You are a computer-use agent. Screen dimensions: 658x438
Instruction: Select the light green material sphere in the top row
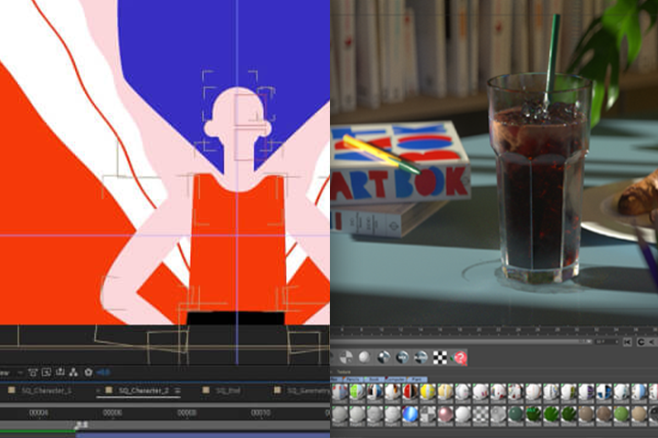(357, 391)
